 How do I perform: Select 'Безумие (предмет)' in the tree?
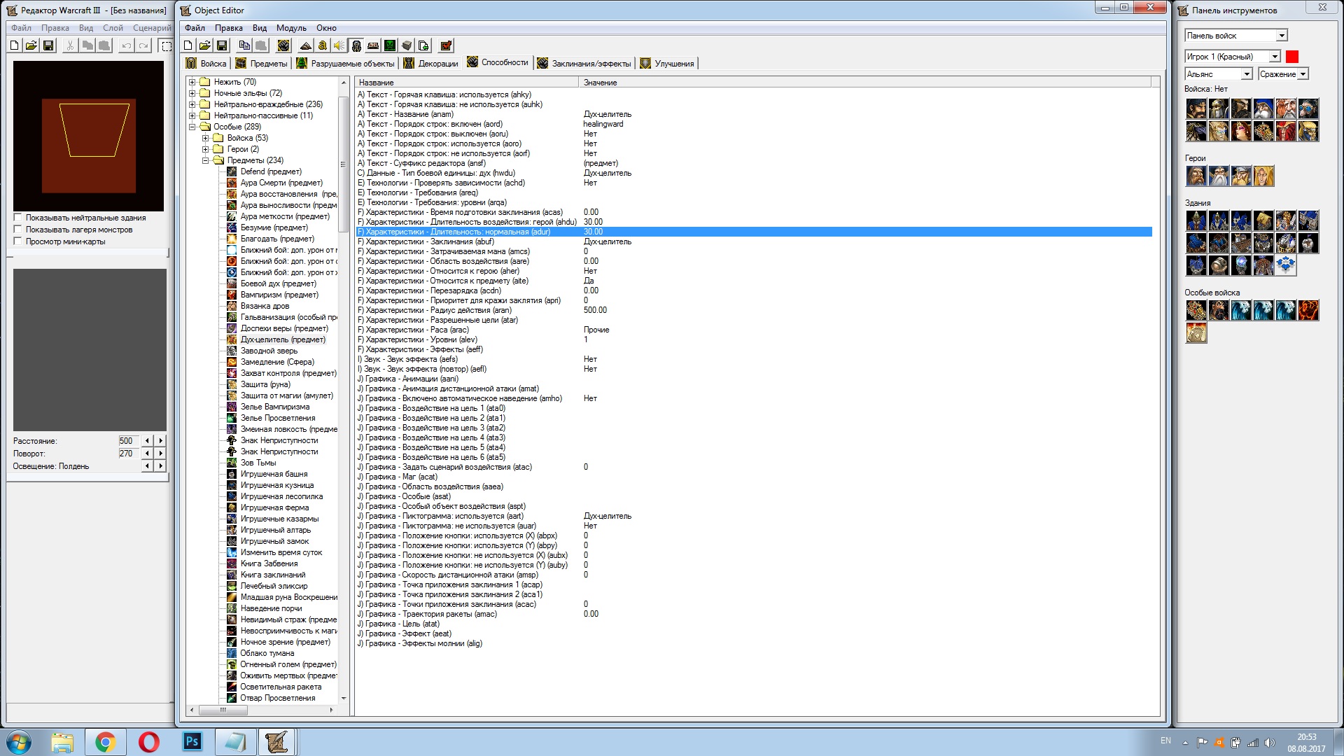274,227
